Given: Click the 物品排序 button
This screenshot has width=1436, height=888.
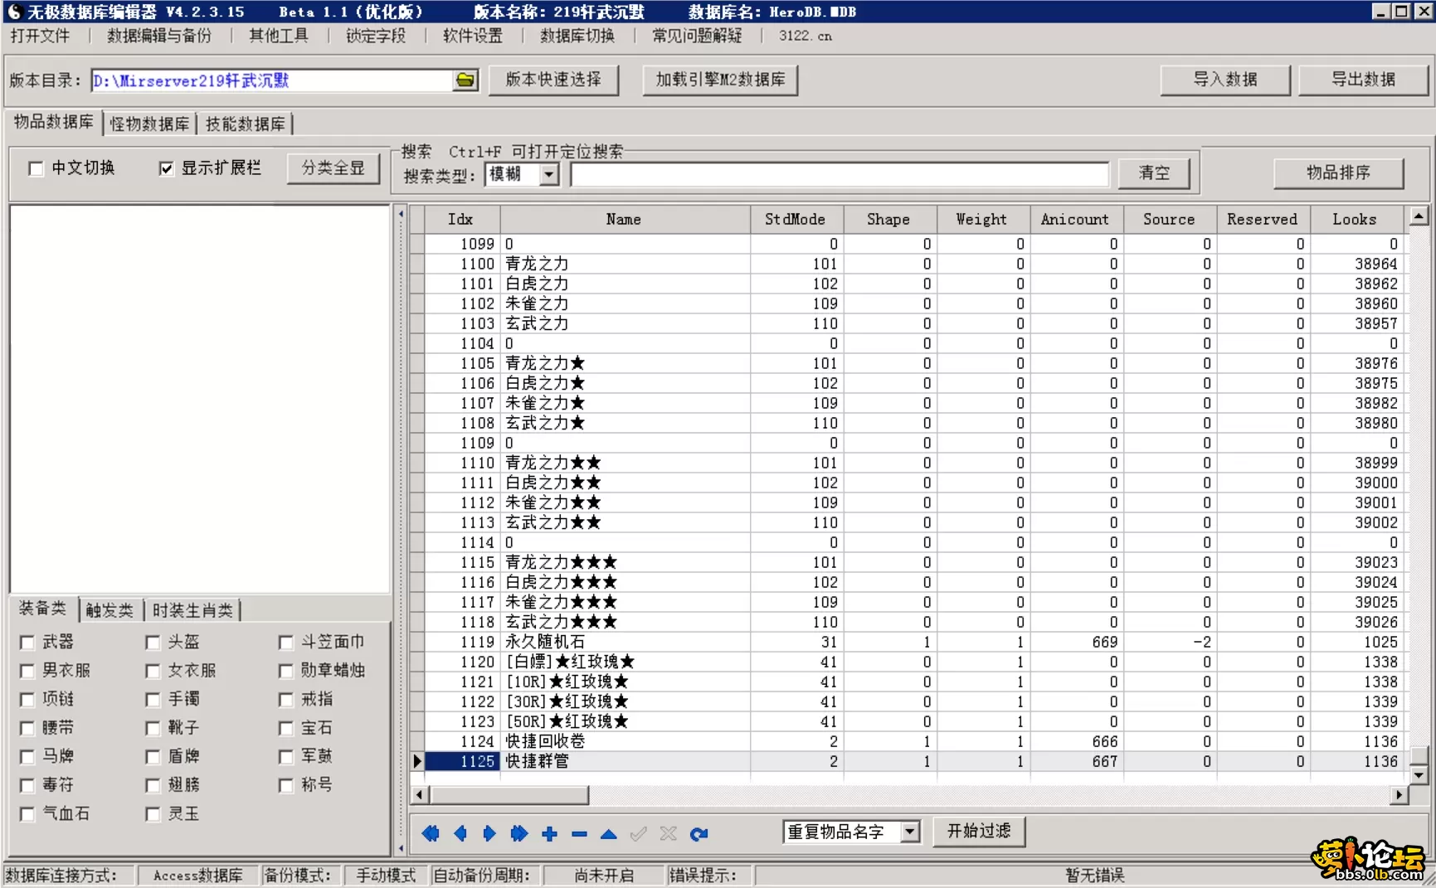Looking at the screenshot, I should (x=1338, y=172).
